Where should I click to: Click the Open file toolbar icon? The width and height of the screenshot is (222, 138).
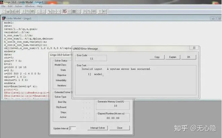(8, 11)
